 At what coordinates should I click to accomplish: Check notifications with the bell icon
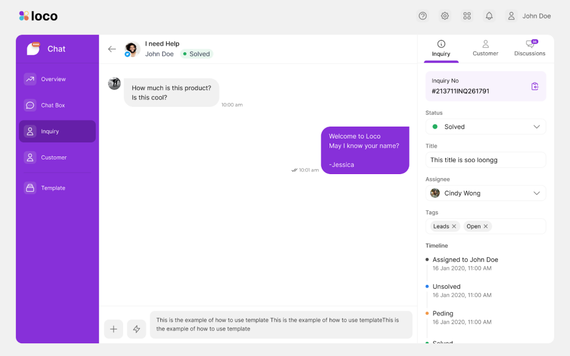pyautogui.click(x=489, y=16)
